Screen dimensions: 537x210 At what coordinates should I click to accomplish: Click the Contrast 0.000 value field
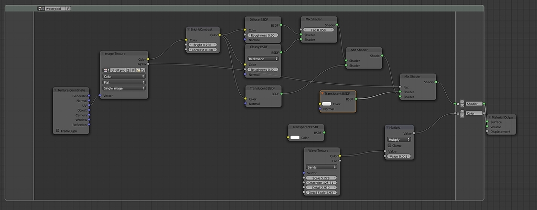[x=202, y=50]
